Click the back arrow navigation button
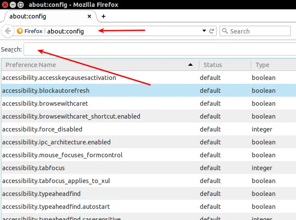 (8, 31)
